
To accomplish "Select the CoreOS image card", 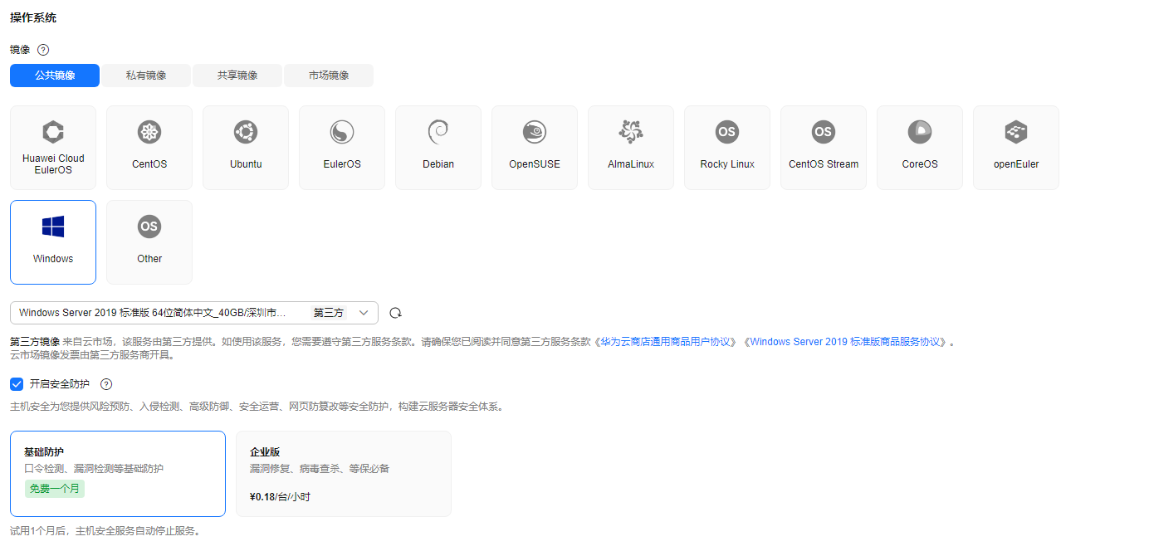I will [920, 148].
